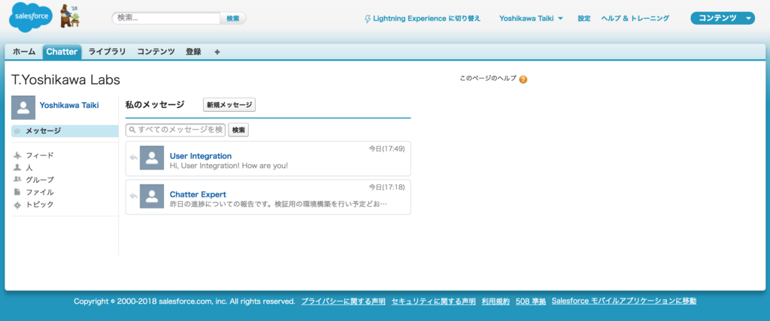Click the lightning bolt icon near Lightning Experience
The image size is (770, 321).
pos(367,19)
